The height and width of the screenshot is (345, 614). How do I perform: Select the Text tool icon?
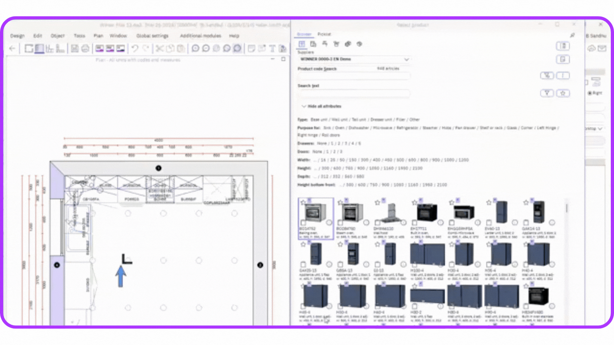click(x=272, y=49)
